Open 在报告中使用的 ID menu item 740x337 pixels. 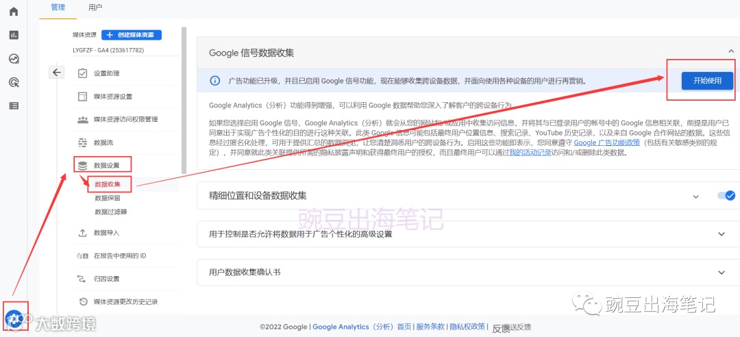(x=120, y=255)
